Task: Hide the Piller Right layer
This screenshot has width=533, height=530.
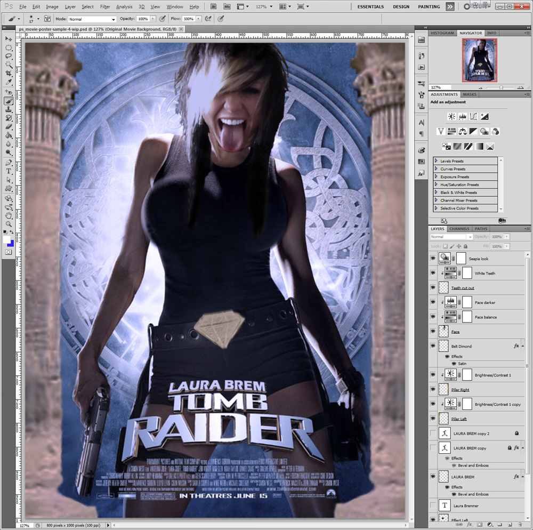Action: pos(433,389)
